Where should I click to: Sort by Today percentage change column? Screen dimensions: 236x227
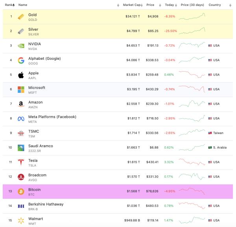(x=170, y=5)
